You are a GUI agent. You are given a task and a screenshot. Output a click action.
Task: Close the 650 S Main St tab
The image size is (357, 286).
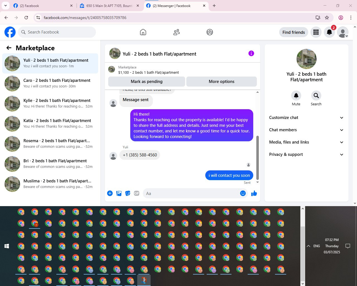pos(138,6)
